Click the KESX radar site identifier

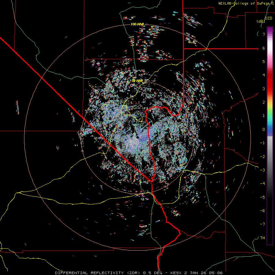coord(176,273)
